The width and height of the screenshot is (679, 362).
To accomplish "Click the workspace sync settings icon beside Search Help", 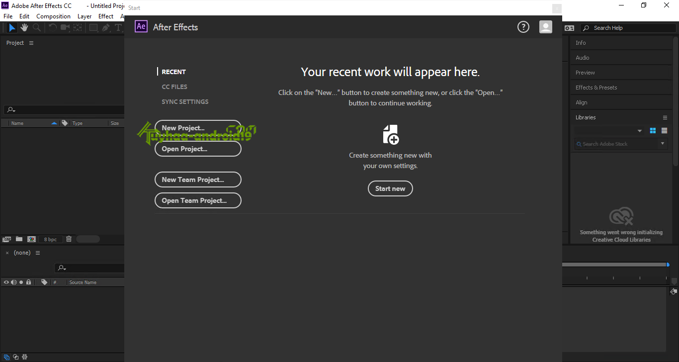I will click(570, 28).
